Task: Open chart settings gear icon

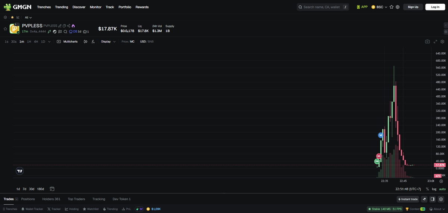Action: tap(442, 41)
